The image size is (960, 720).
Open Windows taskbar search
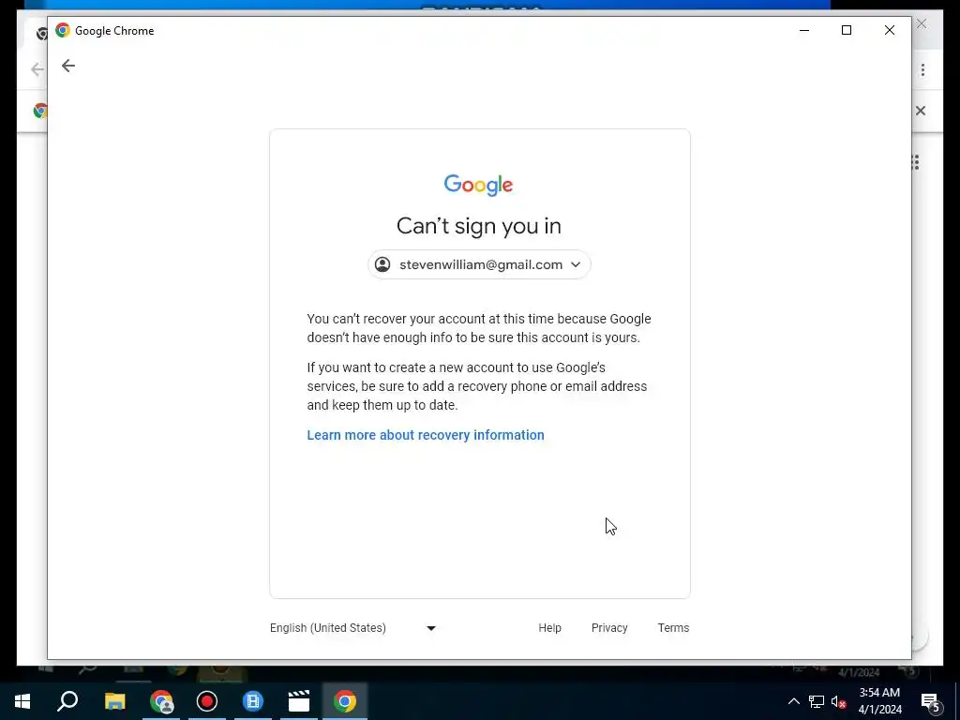click(x=67, y=701)
